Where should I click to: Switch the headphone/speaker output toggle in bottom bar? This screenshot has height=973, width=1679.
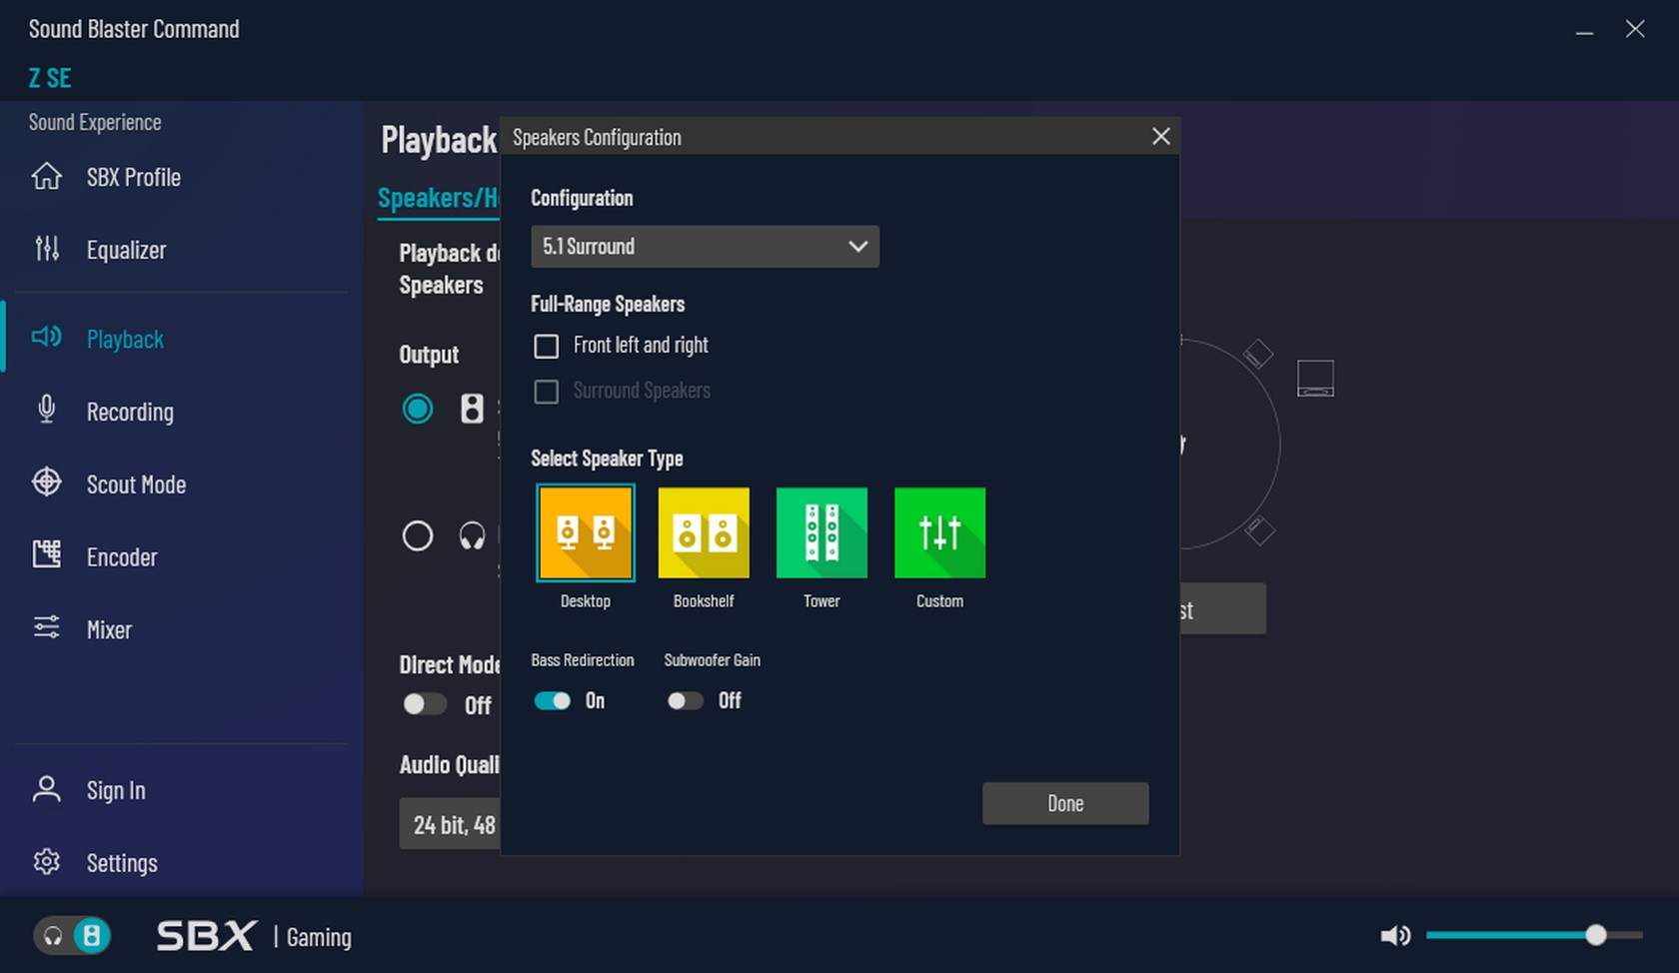click(x=72, y=935)
